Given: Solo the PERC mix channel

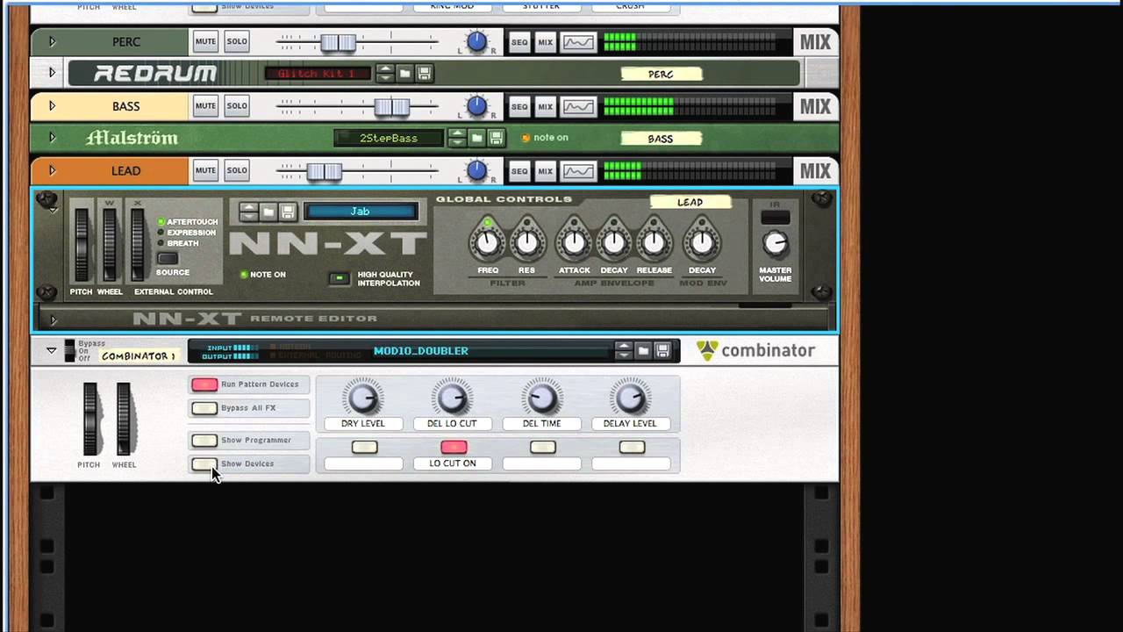Looking at the screenshot, I should (237, 41).
